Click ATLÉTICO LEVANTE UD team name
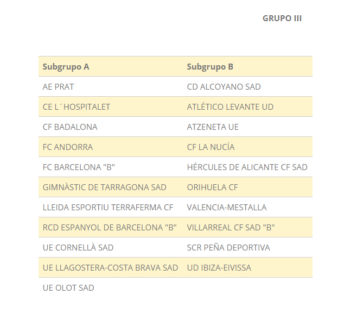Screen dimensions: 363x313 click(231, 107)
